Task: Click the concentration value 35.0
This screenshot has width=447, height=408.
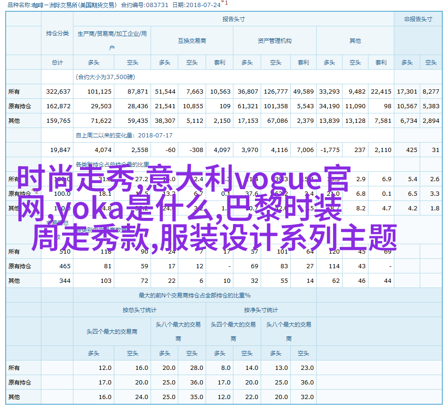Action: [x=196, y=397]
